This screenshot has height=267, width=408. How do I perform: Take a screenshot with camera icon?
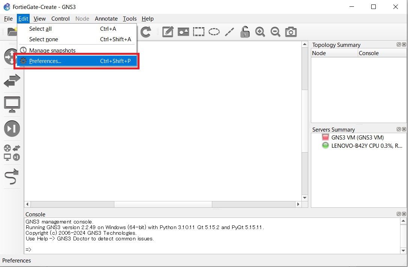point(291,32)
